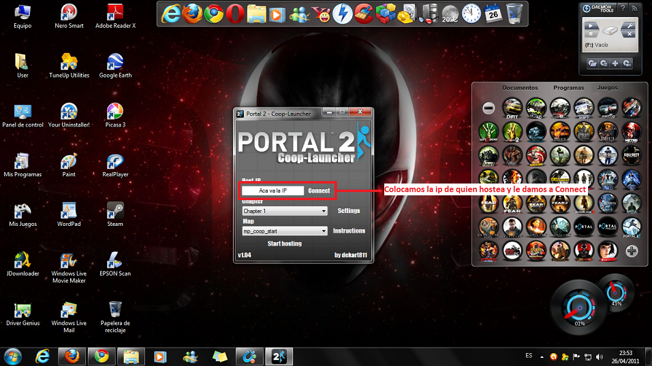652x366 pixels.
Task: Switch to the Programas tab
Action: pyautogui.click(x=568, y=88)
